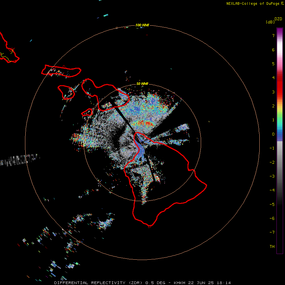Image resolution: width=285 pixels, height=285 pixels.
Task: Click the 50 NMI range ring label
Action: click(142, 84)
